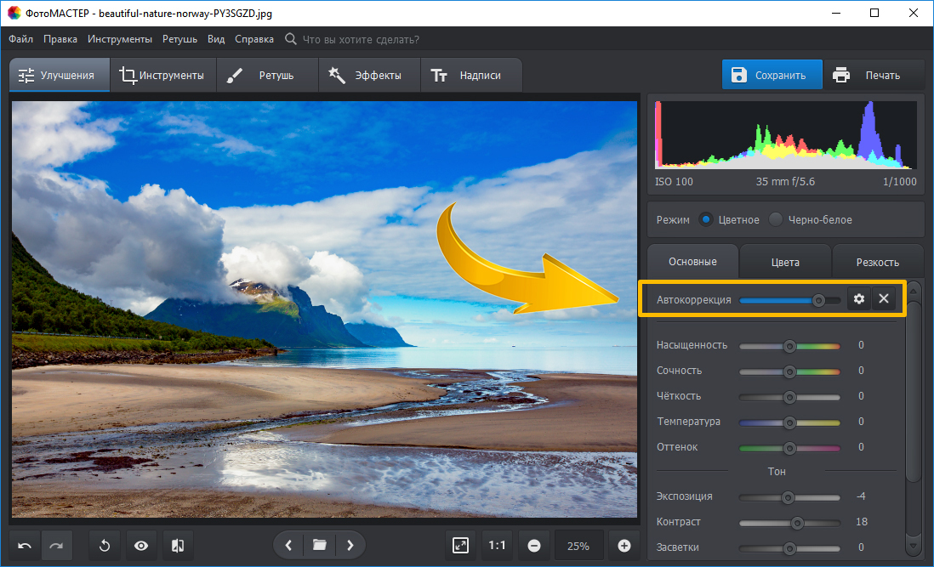Go to next photo
The image size is (934, 567).
(x=350, y=545)
